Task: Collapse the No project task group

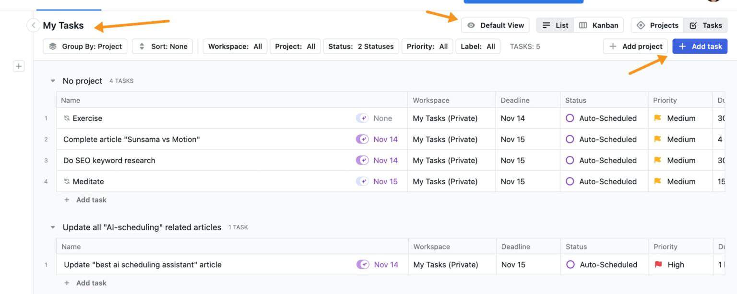Action: click(x=52, y=81)
